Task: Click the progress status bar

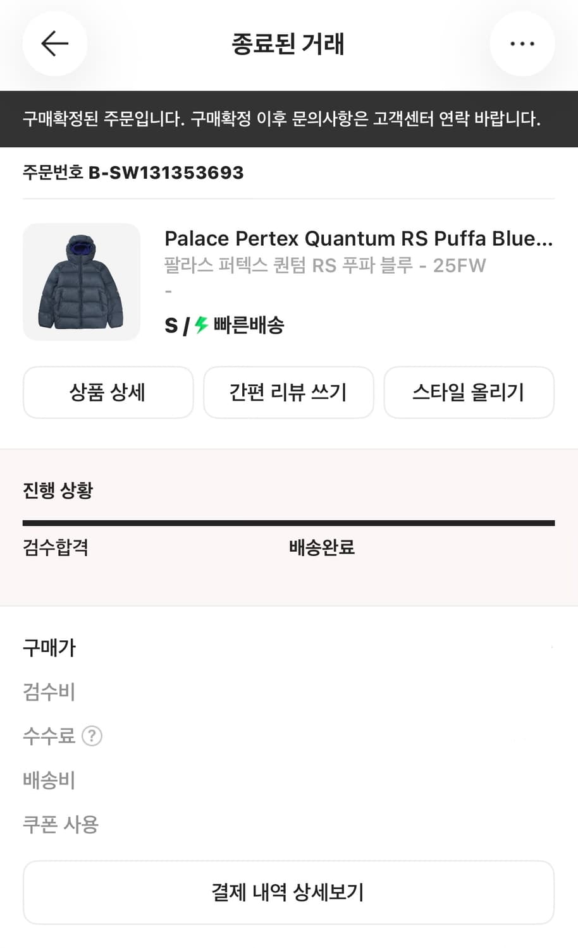Action: (x=288, y=522)
